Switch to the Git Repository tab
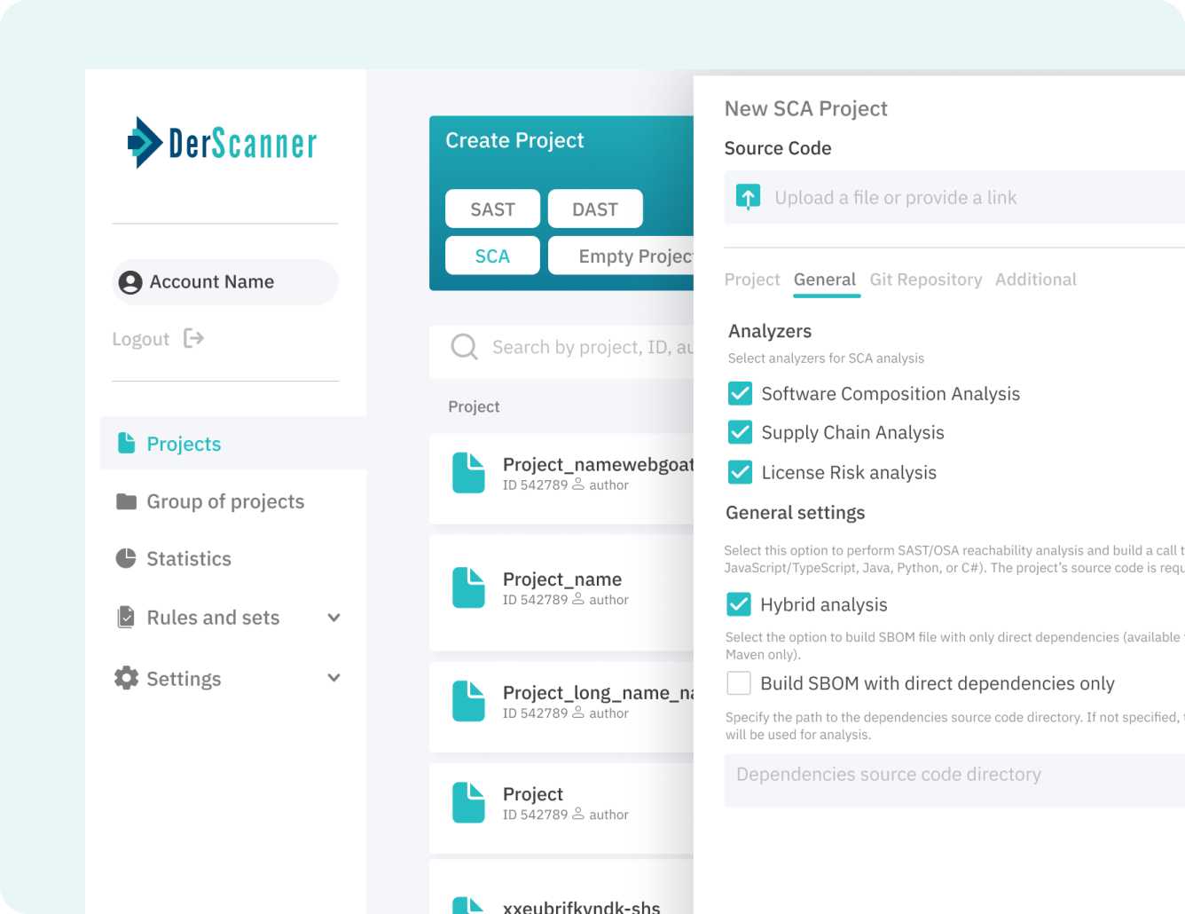 [925, 279]
